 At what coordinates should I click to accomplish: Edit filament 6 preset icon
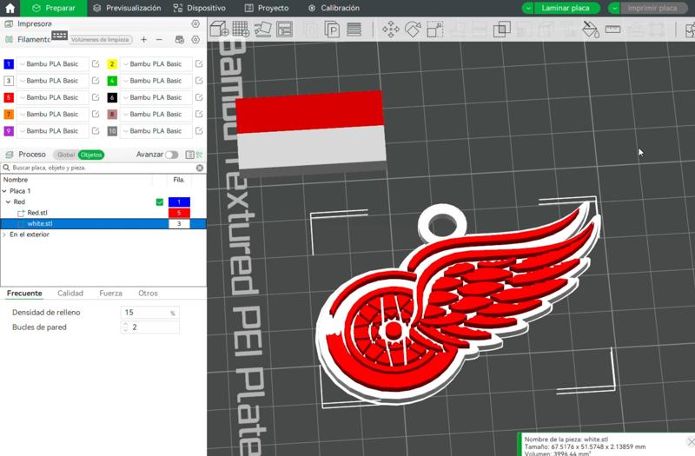click(199, 97)
